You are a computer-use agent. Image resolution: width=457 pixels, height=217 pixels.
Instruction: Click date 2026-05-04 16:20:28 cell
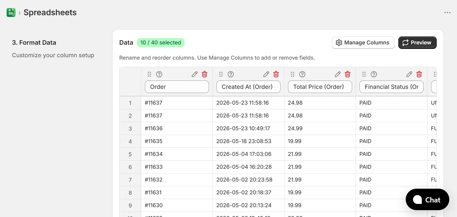[248, 167]
